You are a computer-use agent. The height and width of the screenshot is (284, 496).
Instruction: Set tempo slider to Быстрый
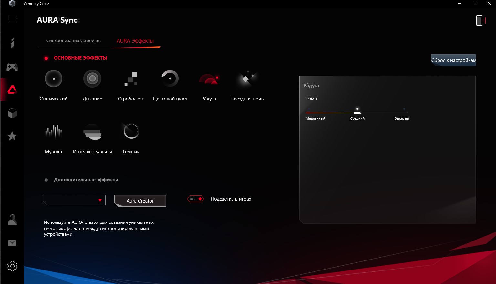pyautogui.click(x=404, y=109)
